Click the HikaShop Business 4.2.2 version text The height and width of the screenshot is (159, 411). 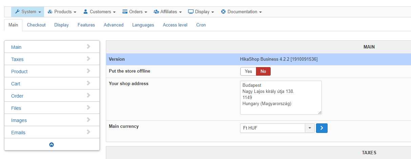tap(279, 59)
